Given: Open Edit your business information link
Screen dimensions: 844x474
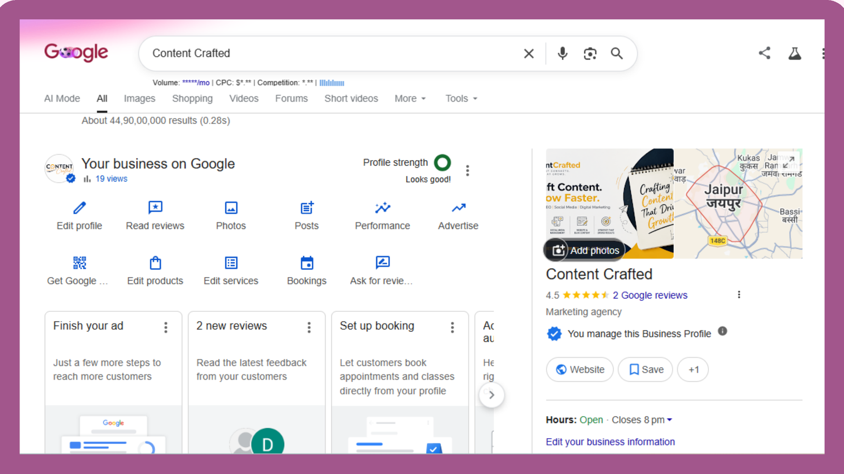Looking at the screenshot, I should click(x=610, y=442).
